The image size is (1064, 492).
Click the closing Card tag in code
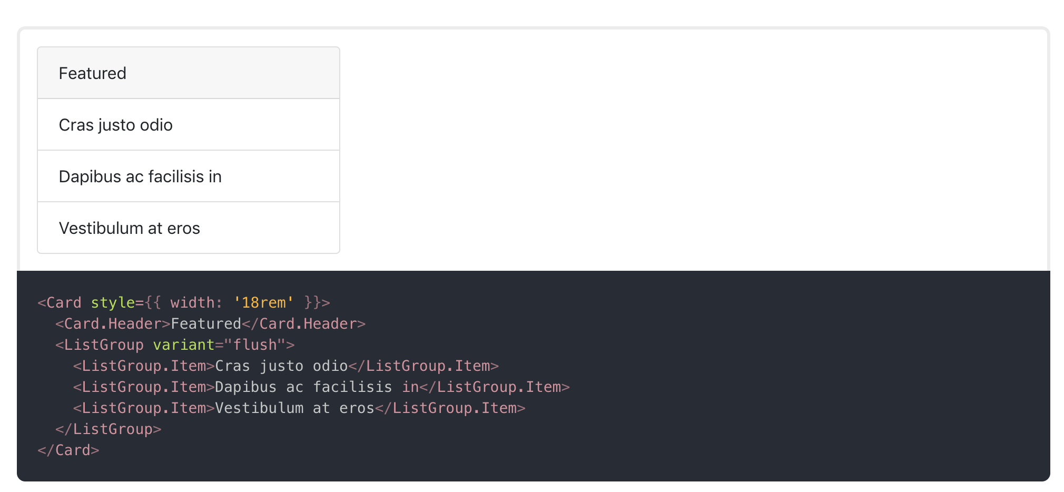pyautogui.click(x=68, y=450)
